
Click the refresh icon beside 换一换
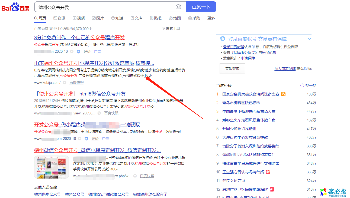302,85
